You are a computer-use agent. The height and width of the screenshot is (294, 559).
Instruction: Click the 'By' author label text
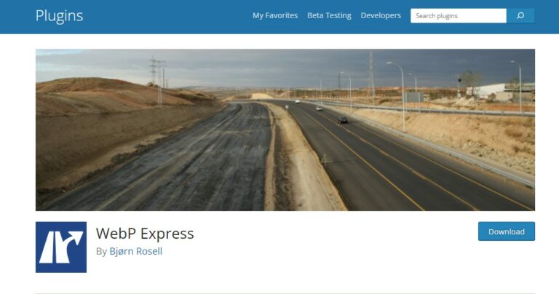click(x=101, y=252)
